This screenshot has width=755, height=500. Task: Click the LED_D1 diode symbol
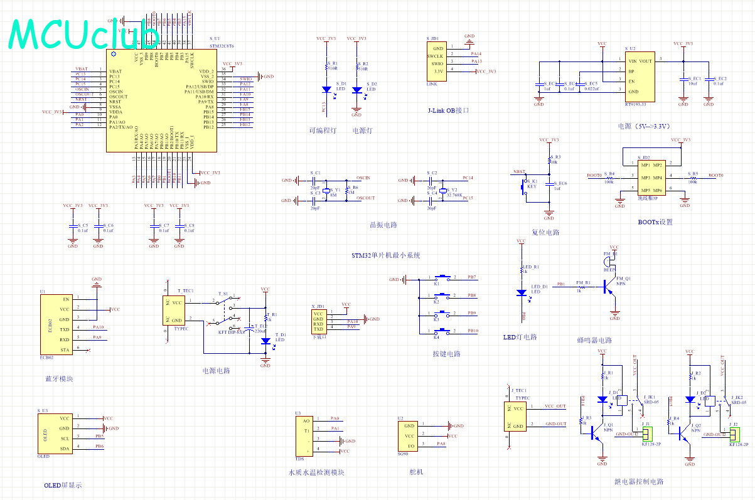coord(520,292)
